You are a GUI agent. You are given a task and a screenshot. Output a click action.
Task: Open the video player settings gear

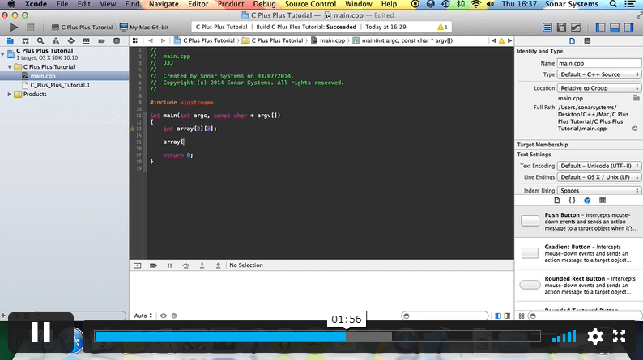pos(595,337)
